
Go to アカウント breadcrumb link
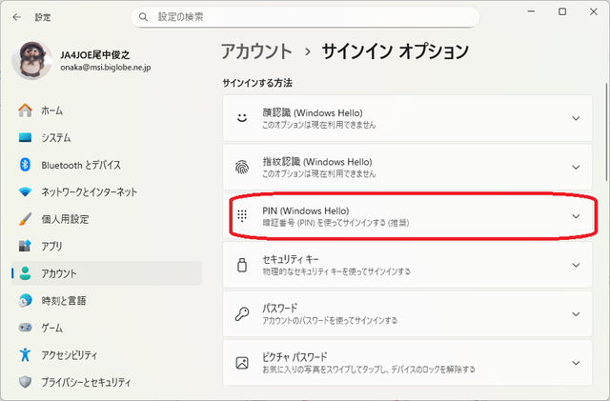click(x=256, y=51)
